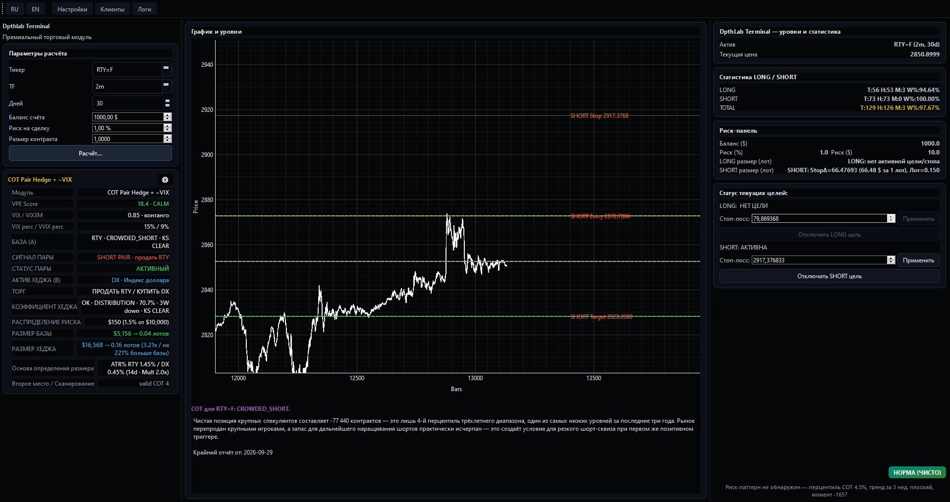The image size is (950, 502).
Task: Click the Текущая цена value 2850.8999
Action: pos(925,54)
